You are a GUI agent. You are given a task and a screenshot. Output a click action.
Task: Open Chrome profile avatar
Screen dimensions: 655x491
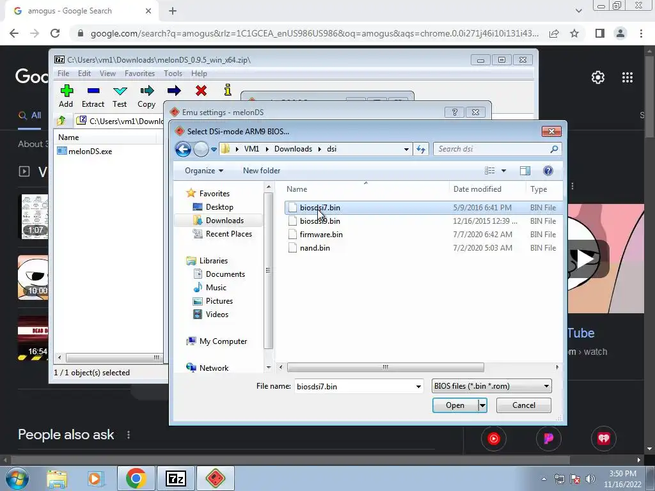point(620,33)
